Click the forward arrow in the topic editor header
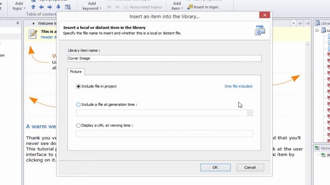Viewport: 330px width, 185px height. (308, 23)
